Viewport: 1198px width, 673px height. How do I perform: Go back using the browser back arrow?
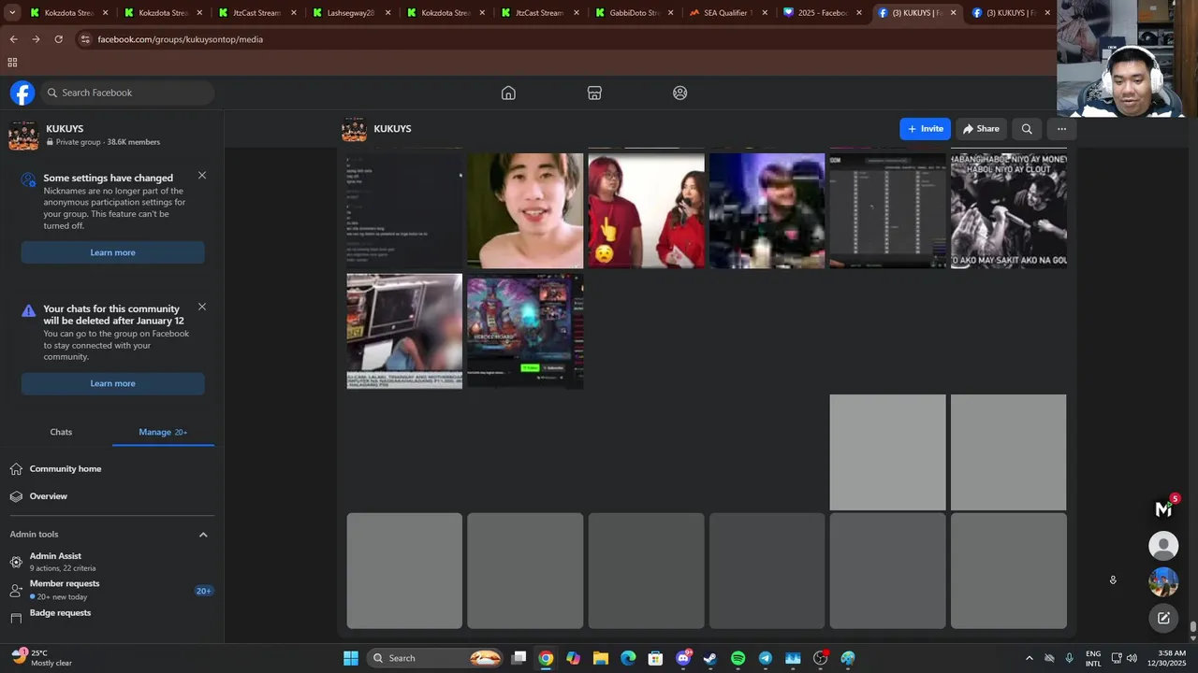coord(13,39)
